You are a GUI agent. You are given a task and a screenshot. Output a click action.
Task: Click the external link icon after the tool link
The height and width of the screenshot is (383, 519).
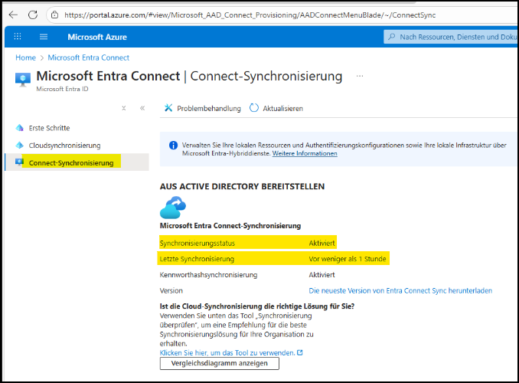click(x=300, y=352)
